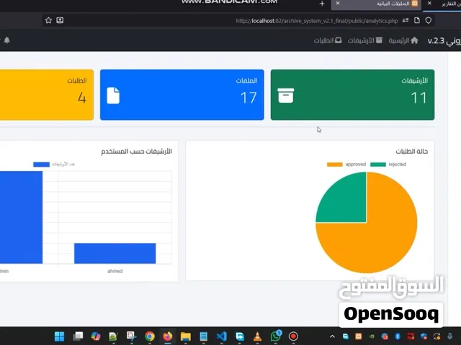Screen dimensions: 461x345
Task: Toggle the عدد الأرشيفات bar chart legend
Action: (54, 165)
